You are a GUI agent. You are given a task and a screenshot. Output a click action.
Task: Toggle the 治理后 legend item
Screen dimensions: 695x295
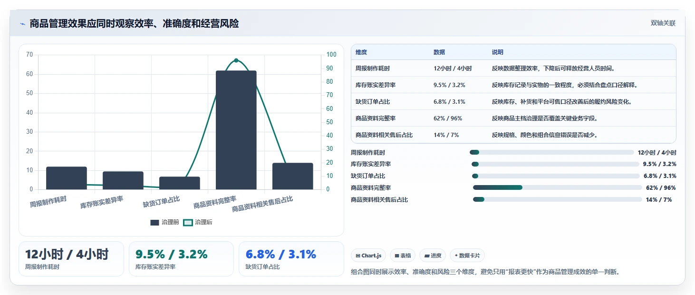[198, 222]
